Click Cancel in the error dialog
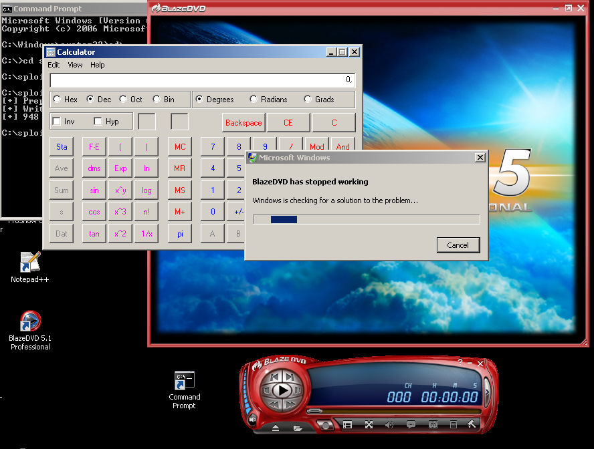 [x=458, y=245]
